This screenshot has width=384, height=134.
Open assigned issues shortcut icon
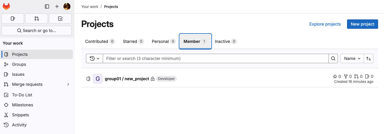(x=13, y=19)
